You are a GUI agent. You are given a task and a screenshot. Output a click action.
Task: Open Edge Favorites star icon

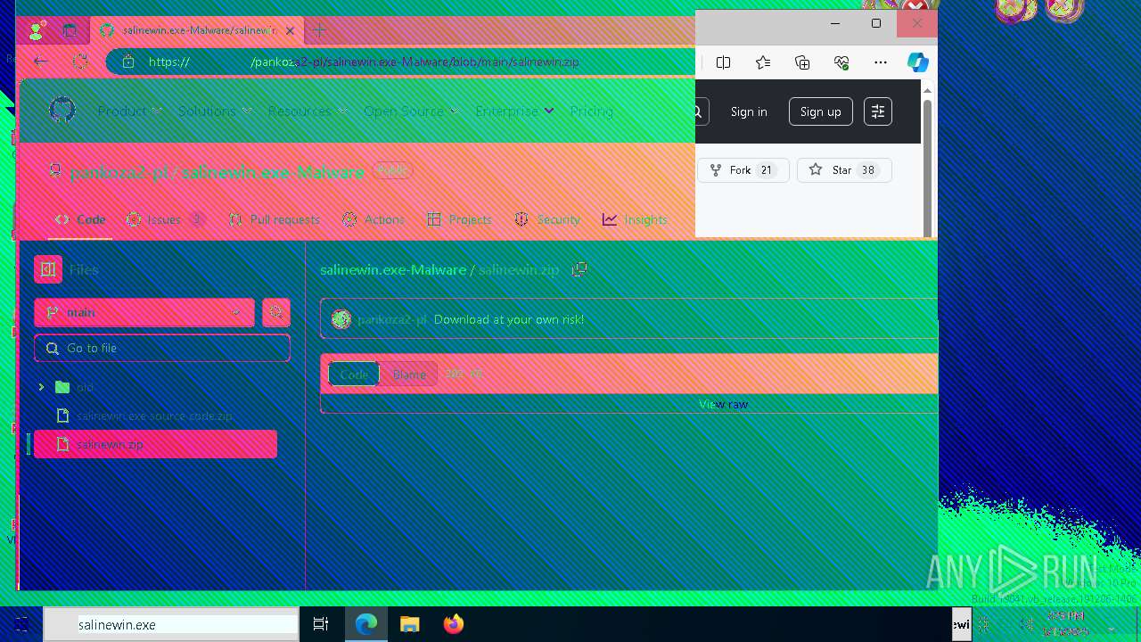coord(763,62)
